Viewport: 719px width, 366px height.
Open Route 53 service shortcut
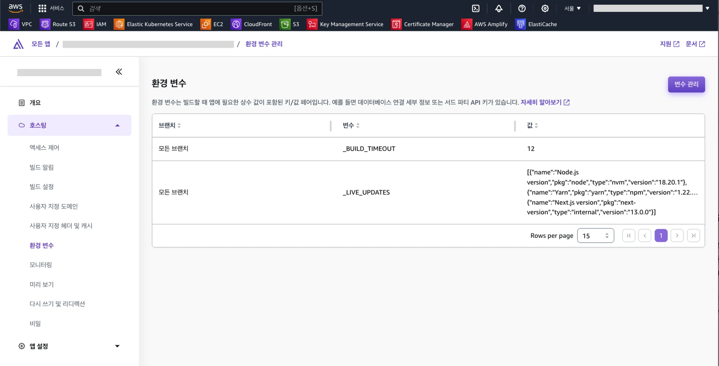click(x=58, y=24)
